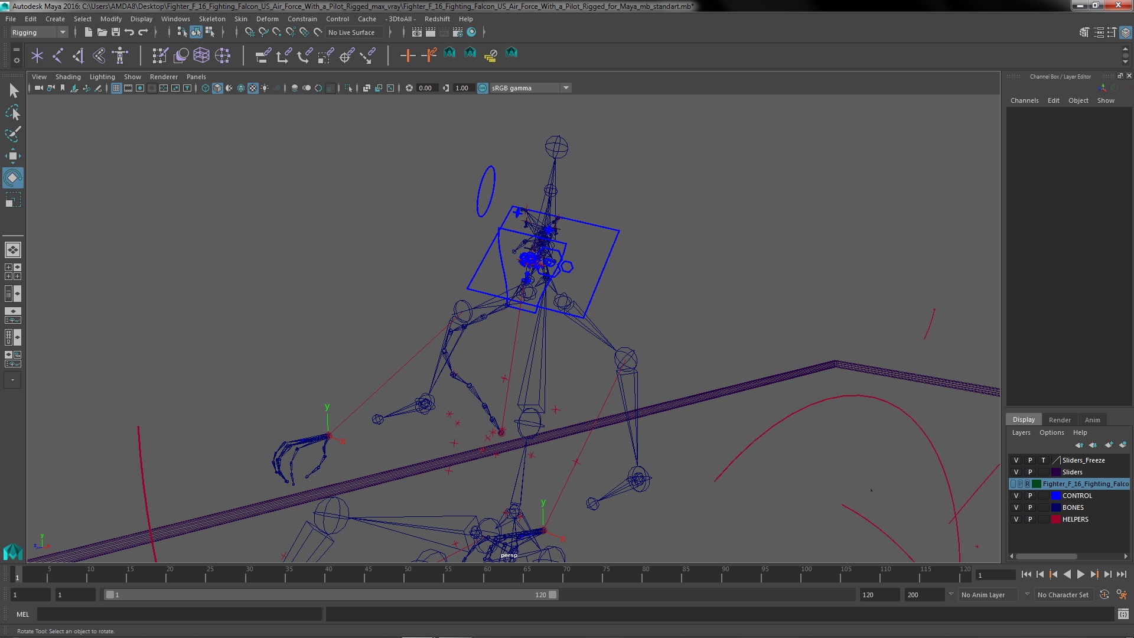Toggle visibility of Sliders_Freeze layer
Image resolution: width=1134 pixels, height=638 pixels.
coord(1016,460)
